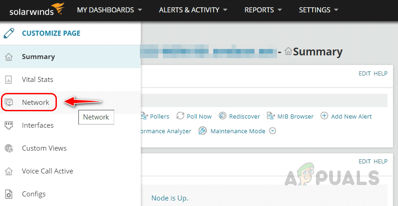
Task: Click the Customize Page pencil icon
Action: click(9, 33)
